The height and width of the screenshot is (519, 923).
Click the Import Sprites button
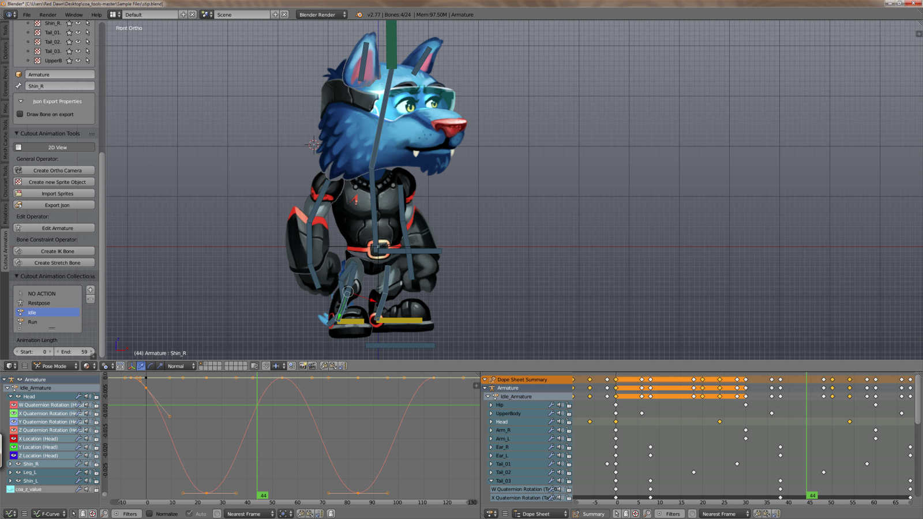tap(54, 193)
